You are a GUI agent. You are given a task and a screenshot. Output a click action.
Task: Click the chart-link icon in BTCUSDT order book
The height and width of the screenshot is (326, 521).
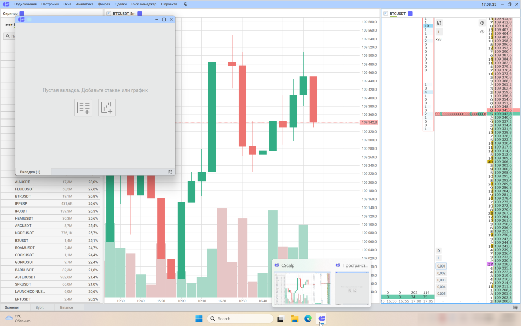pyautogui.click(x=439, y=23)
